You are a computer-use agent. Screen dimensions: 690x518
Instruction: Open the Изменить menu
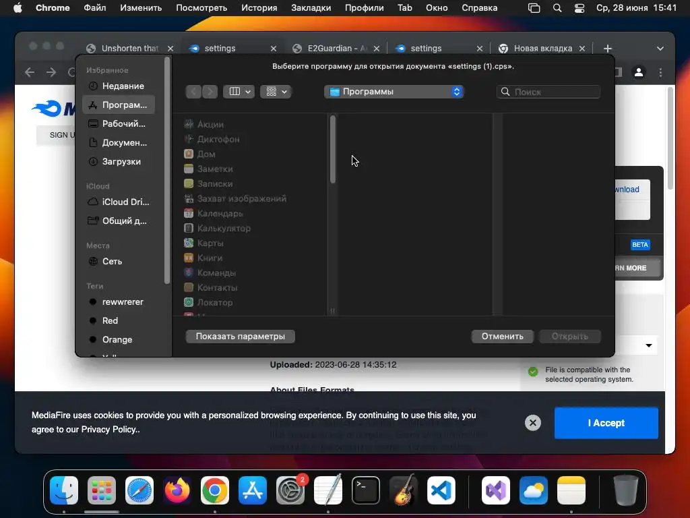point(141,8)
